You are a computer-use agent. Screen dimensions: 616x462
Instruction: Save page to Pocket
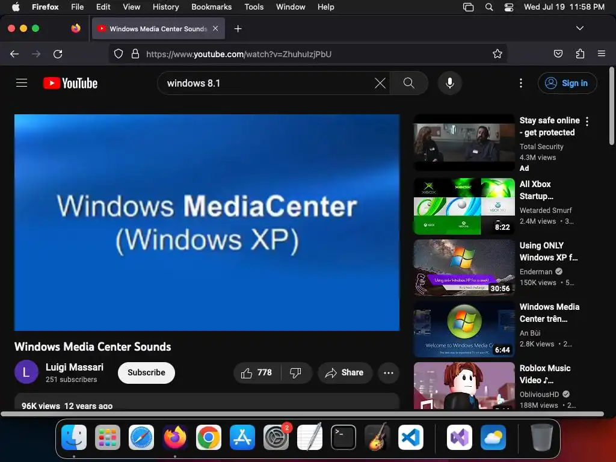click(558, 54)
